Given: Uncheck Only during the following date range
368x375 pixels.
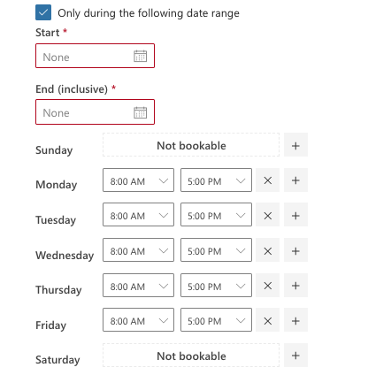Looking at the screenshot, I should pos(43,12).
